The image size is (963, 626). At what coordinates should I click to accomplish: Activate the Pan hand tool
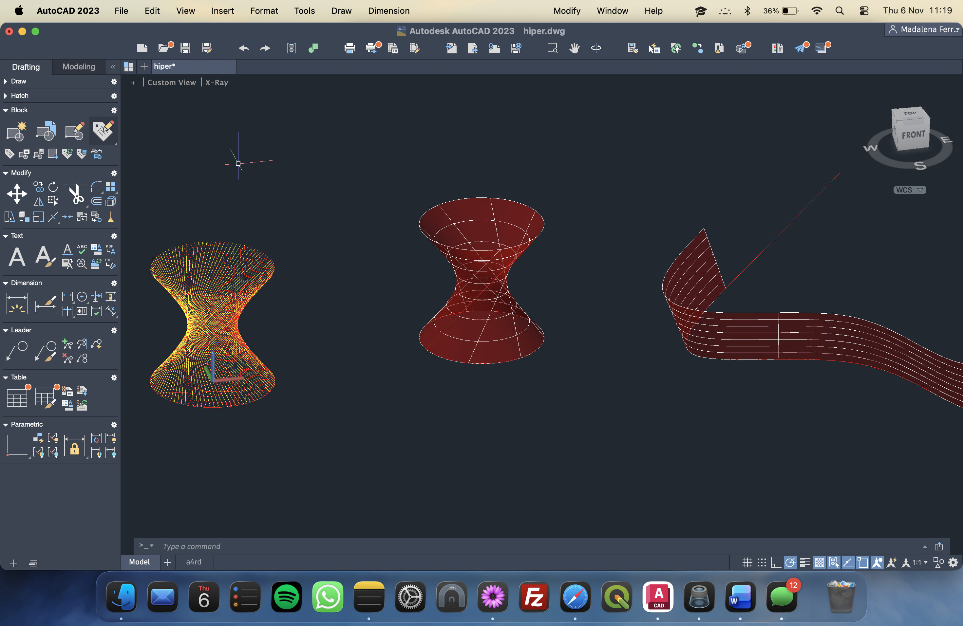(x=574, y=48)
